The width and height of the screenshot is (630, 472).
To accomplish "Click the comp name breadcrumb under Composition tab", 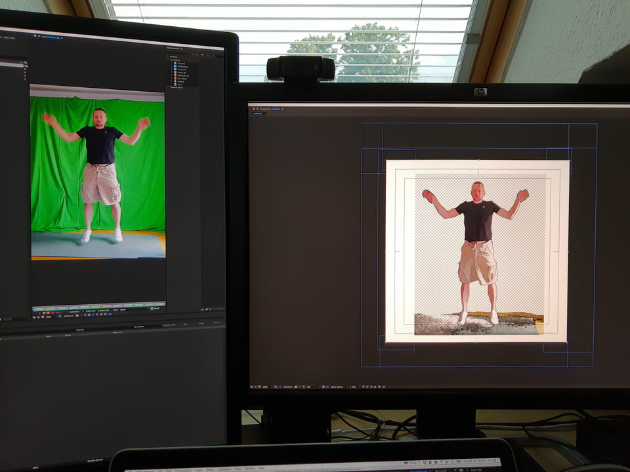I will pyautogui.click(x=258, y=113).
